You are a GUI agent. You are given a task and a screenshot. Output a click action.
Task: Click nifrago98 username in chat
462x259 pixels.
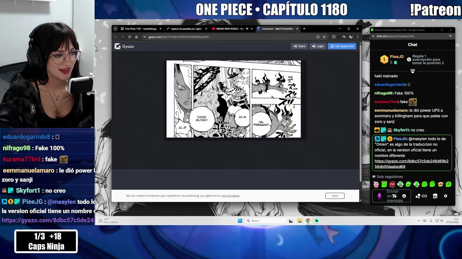[x=383, y=93]
